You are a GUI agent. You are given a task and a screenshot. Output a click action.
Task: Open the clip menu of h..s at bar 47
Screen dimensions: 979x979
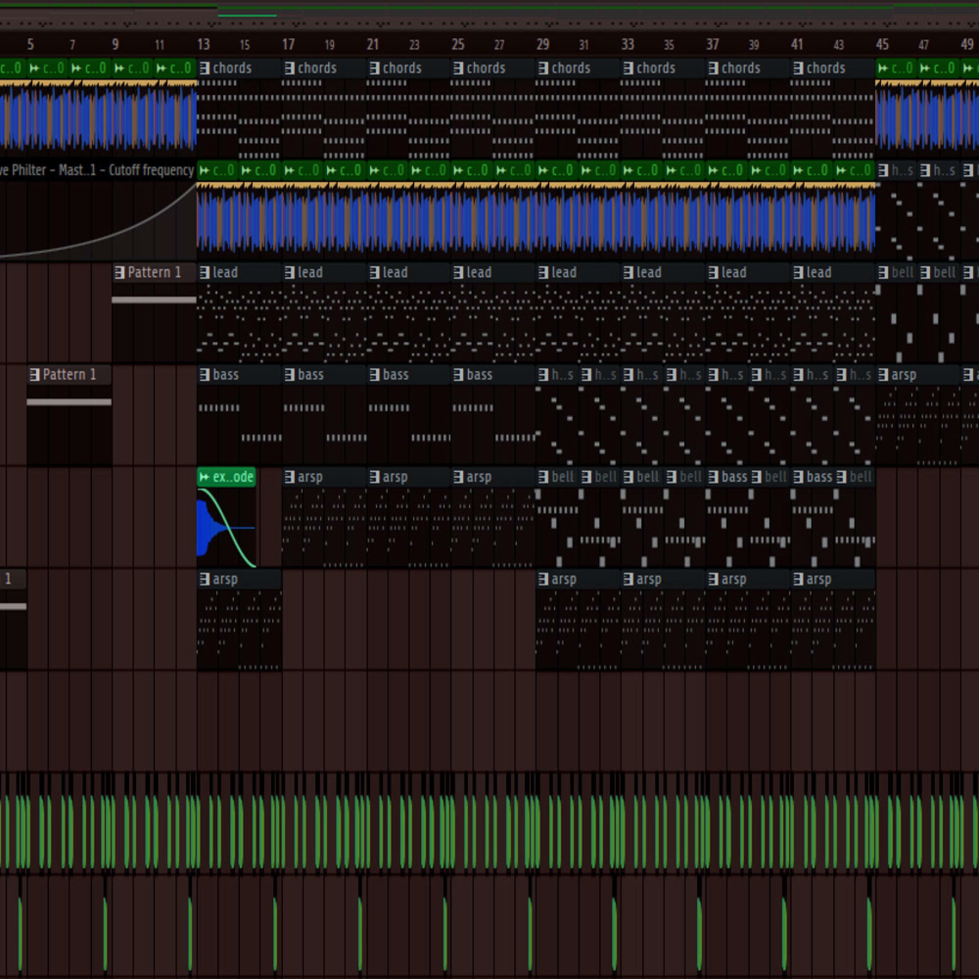[x=925, y=171]
